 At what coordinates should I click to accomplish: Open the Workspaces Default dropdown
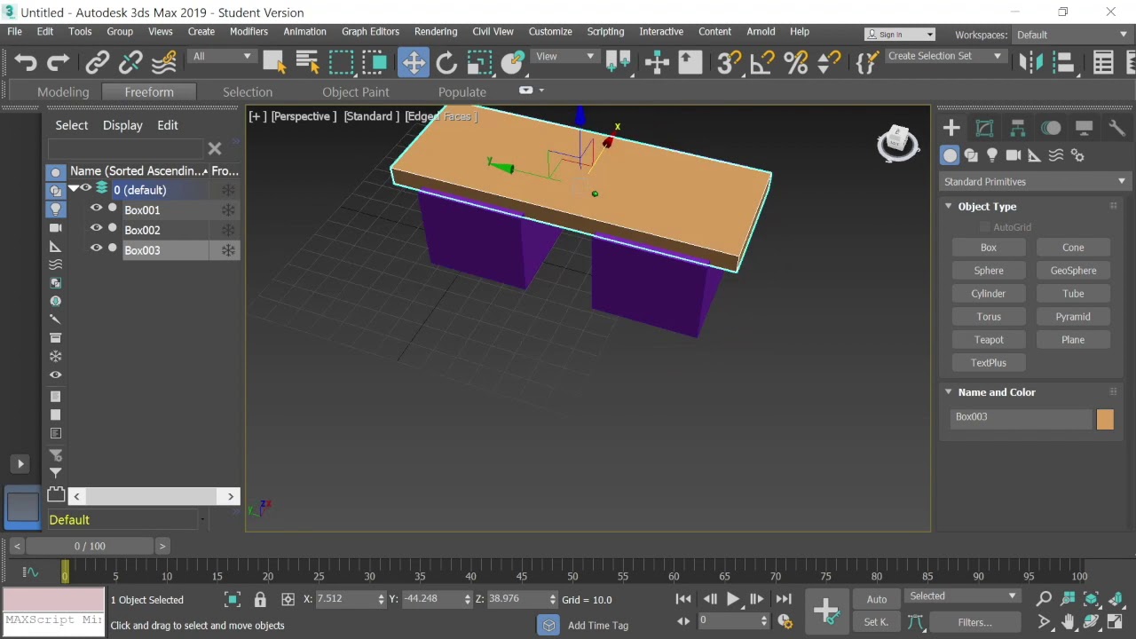[1073, 35]
